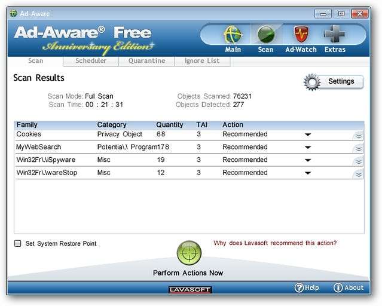382x306 pixels.
Task: Sort by the Quantity column header
Action: 170,125
